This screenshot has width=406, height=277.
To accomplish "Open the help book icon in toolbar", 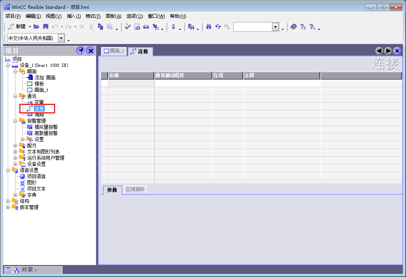I will [294, 27].
